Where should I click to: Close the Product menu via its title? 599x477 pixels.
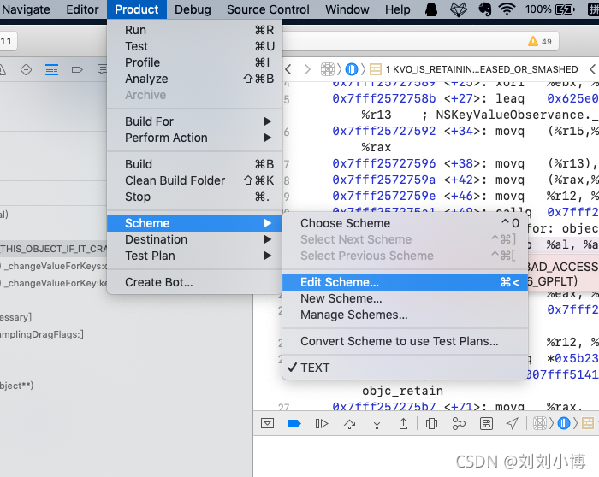coord(136,9)
